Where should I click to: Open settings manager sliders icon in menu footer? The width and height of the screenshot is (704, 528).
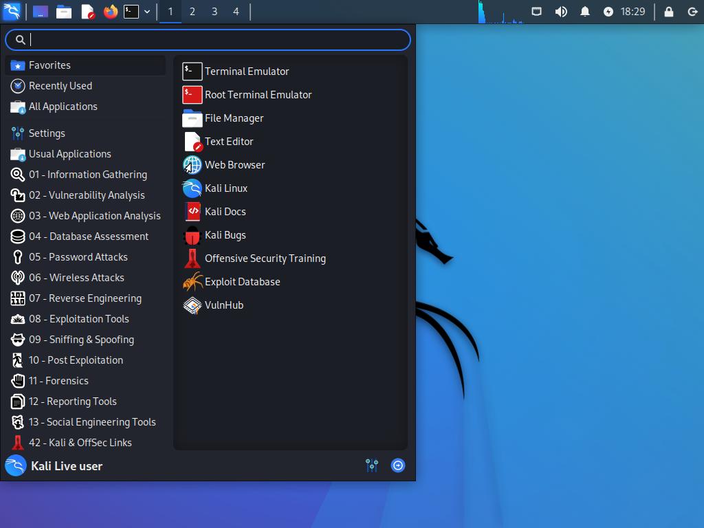coord(372,465)
